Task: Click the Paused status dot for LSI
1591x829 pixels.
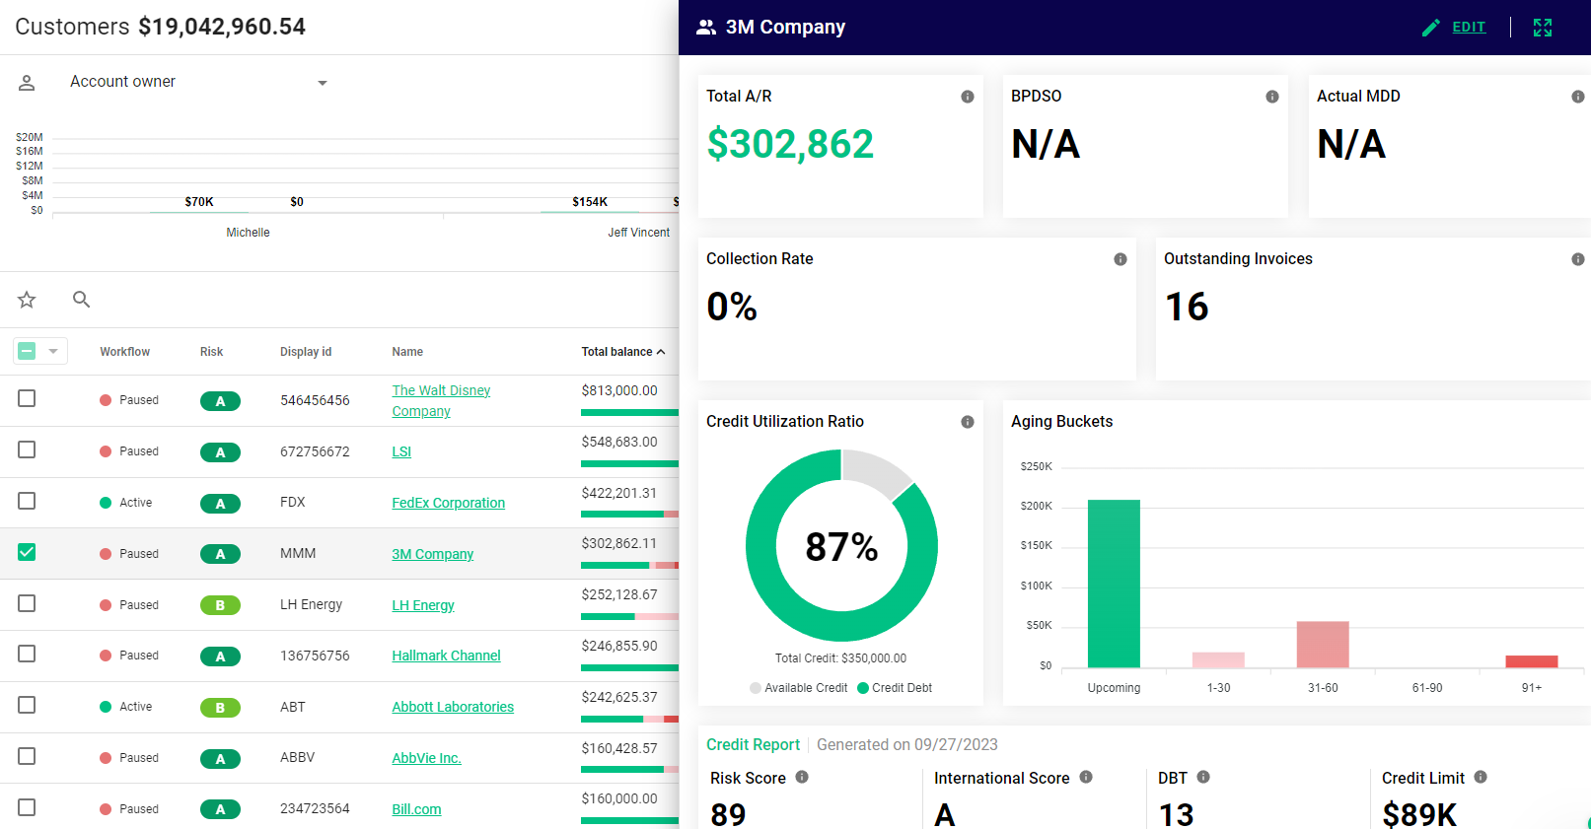Action: [106, 451]
